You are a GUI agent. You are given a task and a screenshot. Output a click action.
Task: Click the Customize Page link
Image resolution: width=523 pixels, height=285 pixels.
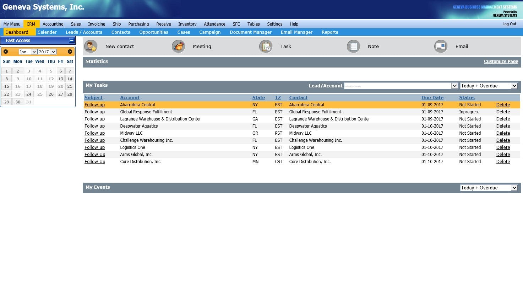click(x=501, y=61)
